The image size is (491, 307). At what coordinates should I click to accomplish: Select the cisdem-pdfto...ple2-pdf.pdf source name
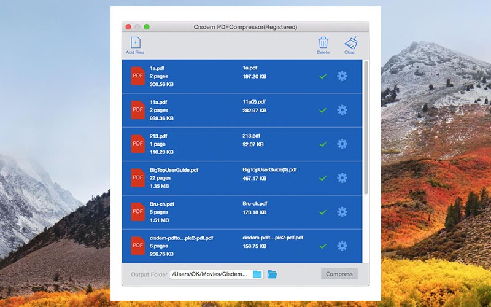(x=181, y=238)
